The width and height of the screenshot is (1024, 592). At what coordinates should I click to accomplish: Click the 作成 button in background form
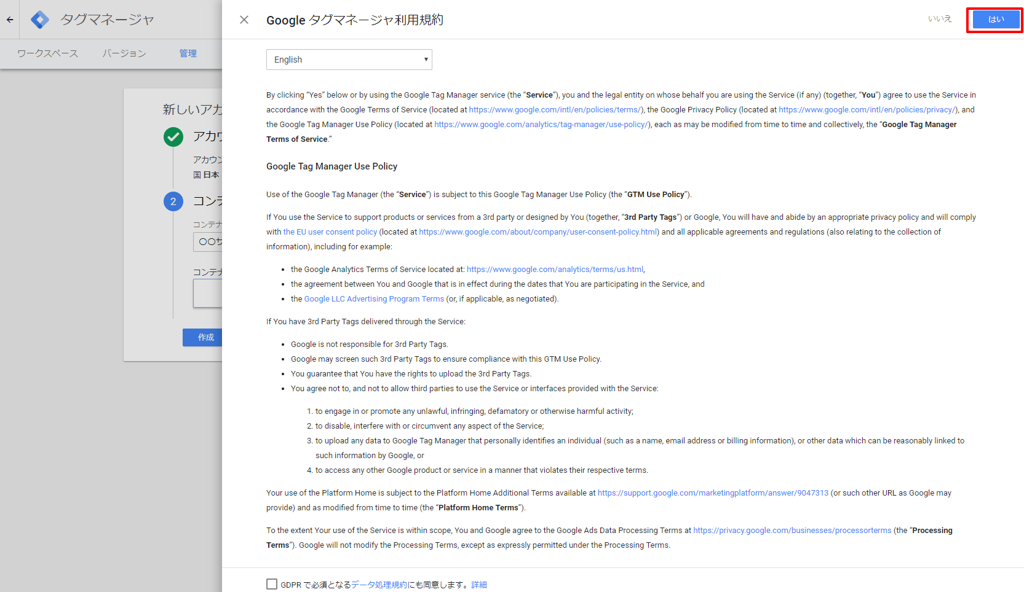(203, 337)
